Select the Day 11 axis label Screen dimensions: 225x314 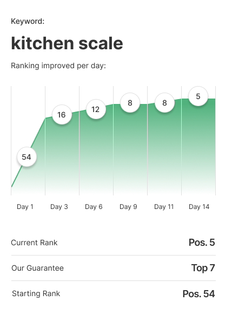[164, 207]
